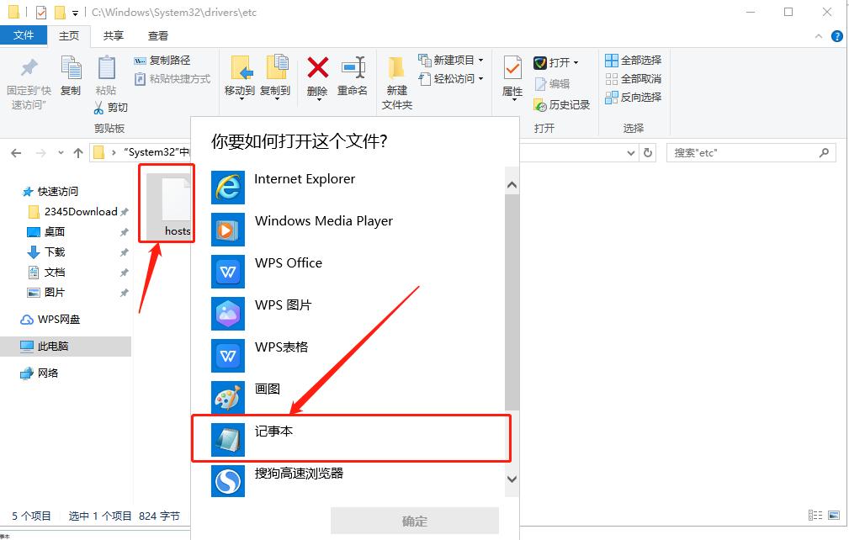Image resolution: width=849 pixels, height=540 pixels.
Task: Click 反向选择 invert selection
Action: click(634, 98)
